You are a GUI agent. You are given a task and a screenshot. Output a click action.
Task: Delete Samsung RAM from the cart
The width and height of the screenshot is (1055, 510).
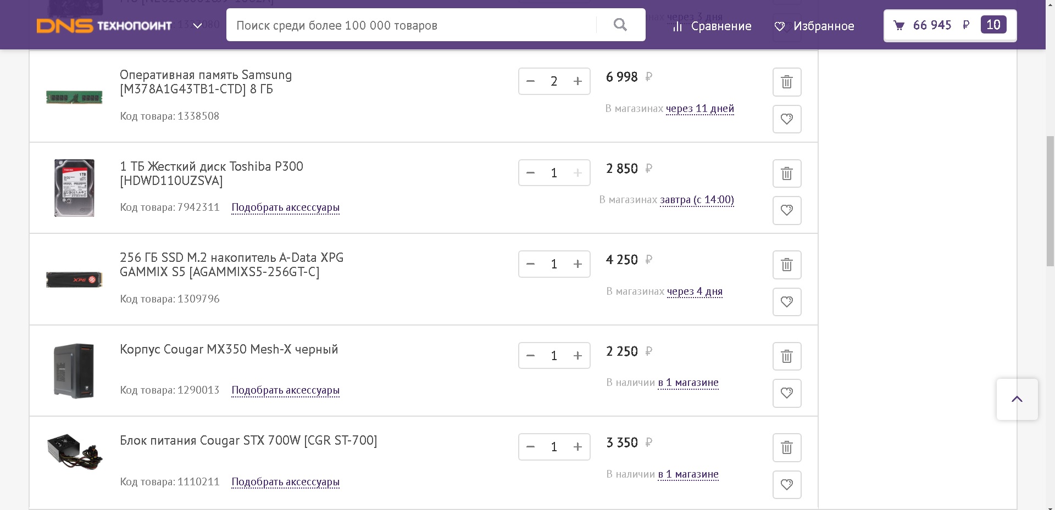(x=787, y=82)
